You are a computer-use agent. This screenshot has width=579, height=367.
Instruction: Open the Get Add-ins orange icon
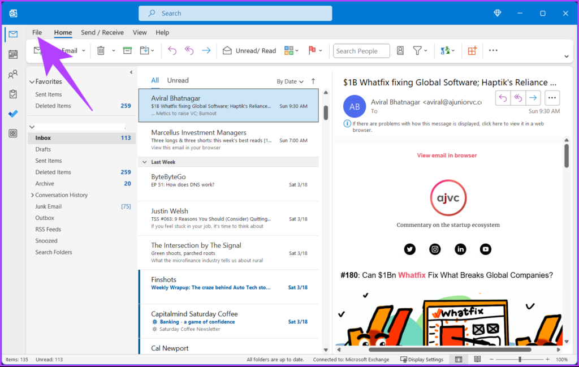472,51
